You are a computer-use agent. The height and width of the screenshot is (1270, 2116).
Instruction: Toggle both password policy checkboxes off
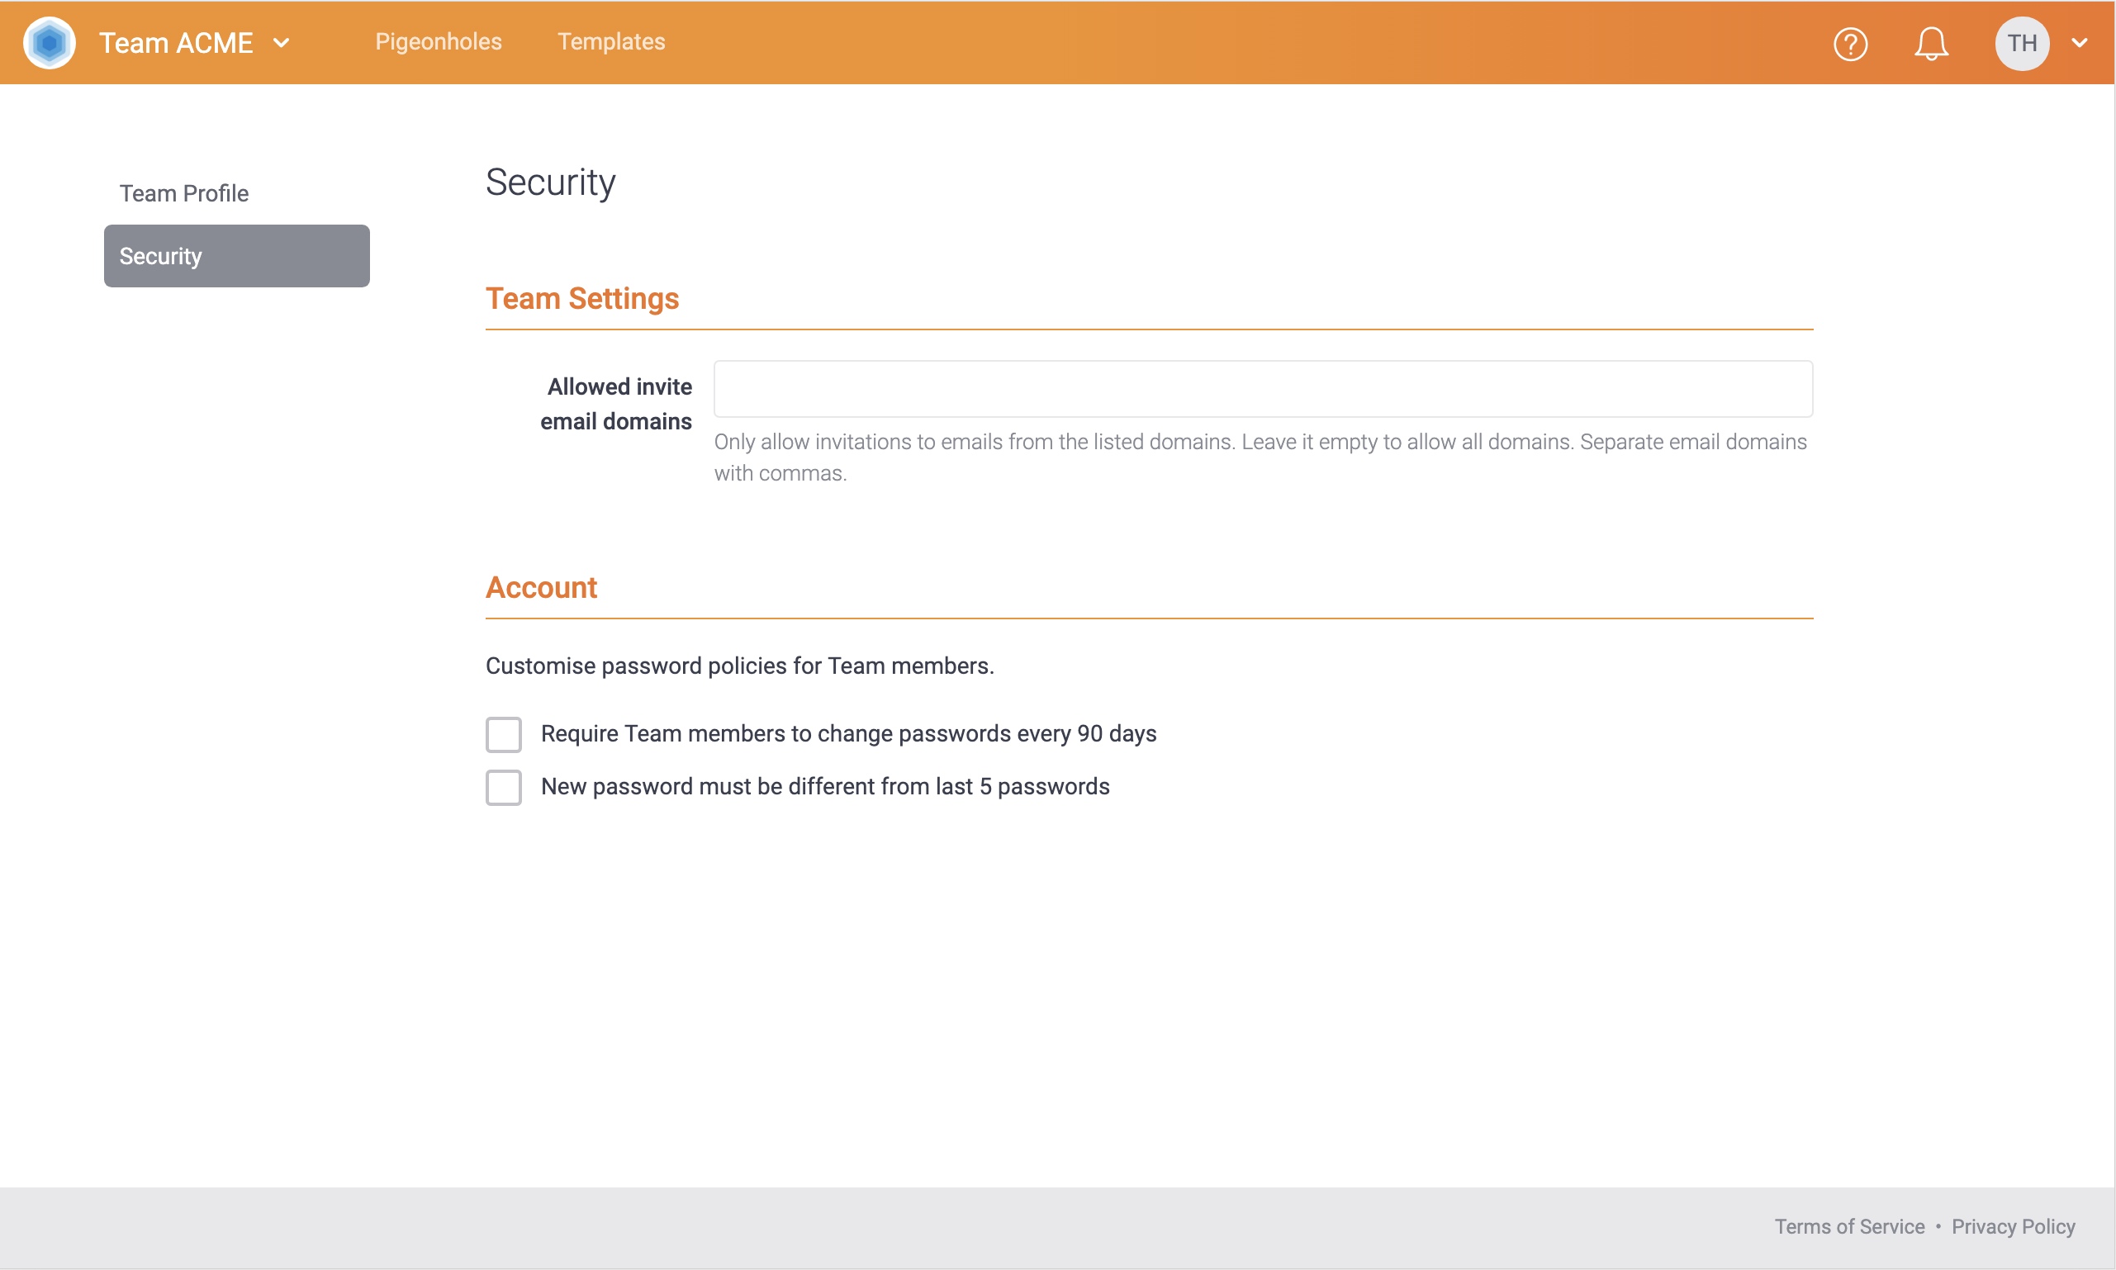[503, 733]
